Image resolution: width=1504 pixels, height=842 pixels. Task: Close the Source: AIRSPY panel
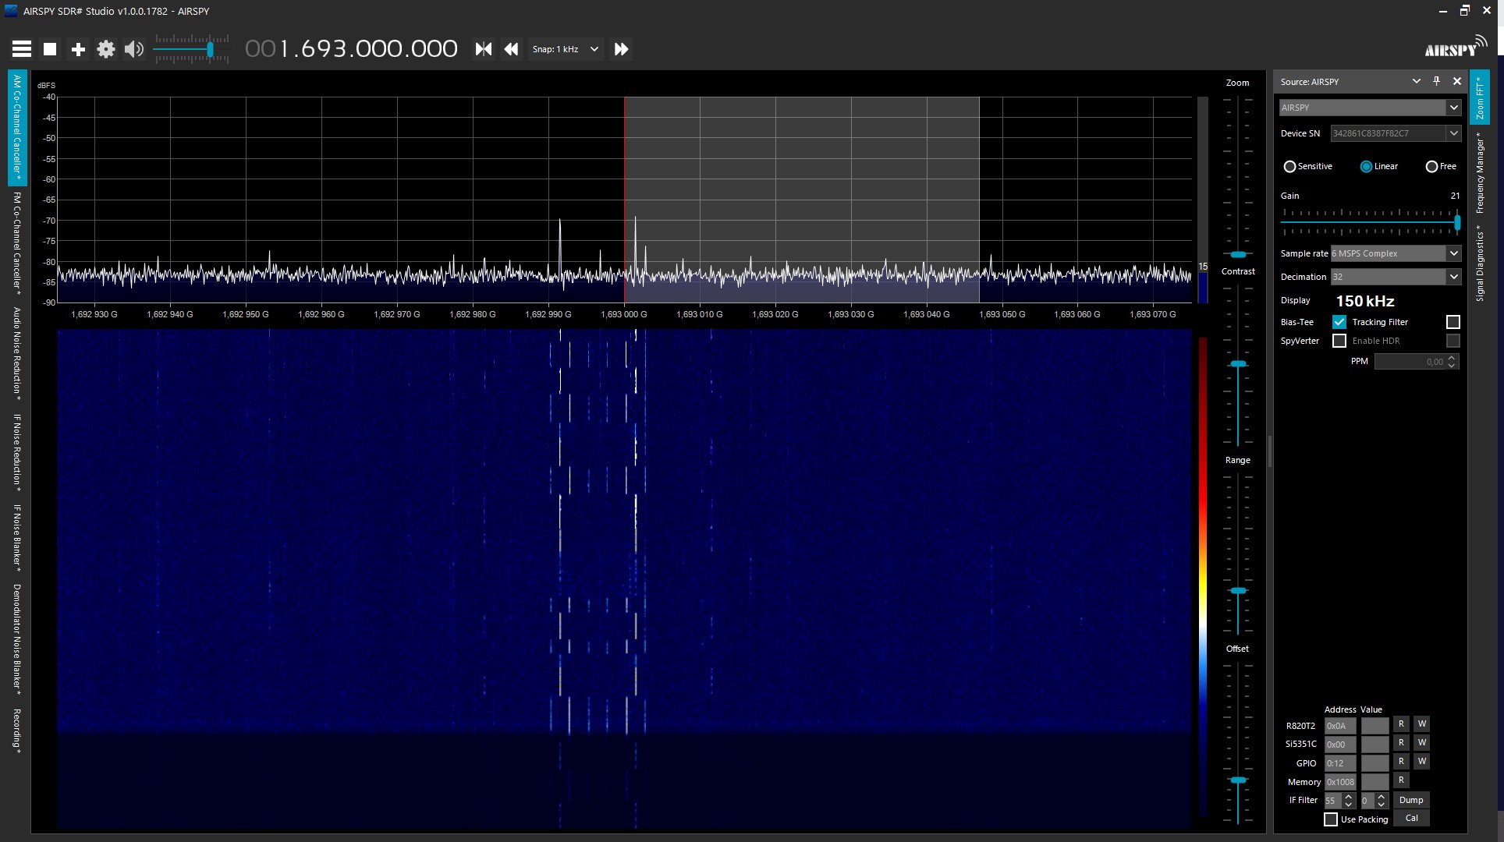pyautogui.click(x=1457, y=81)
